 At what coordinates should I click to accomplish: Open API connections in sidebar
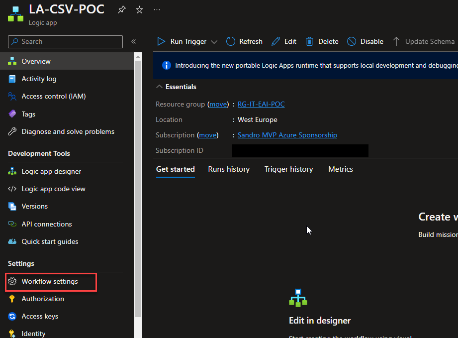47,224
